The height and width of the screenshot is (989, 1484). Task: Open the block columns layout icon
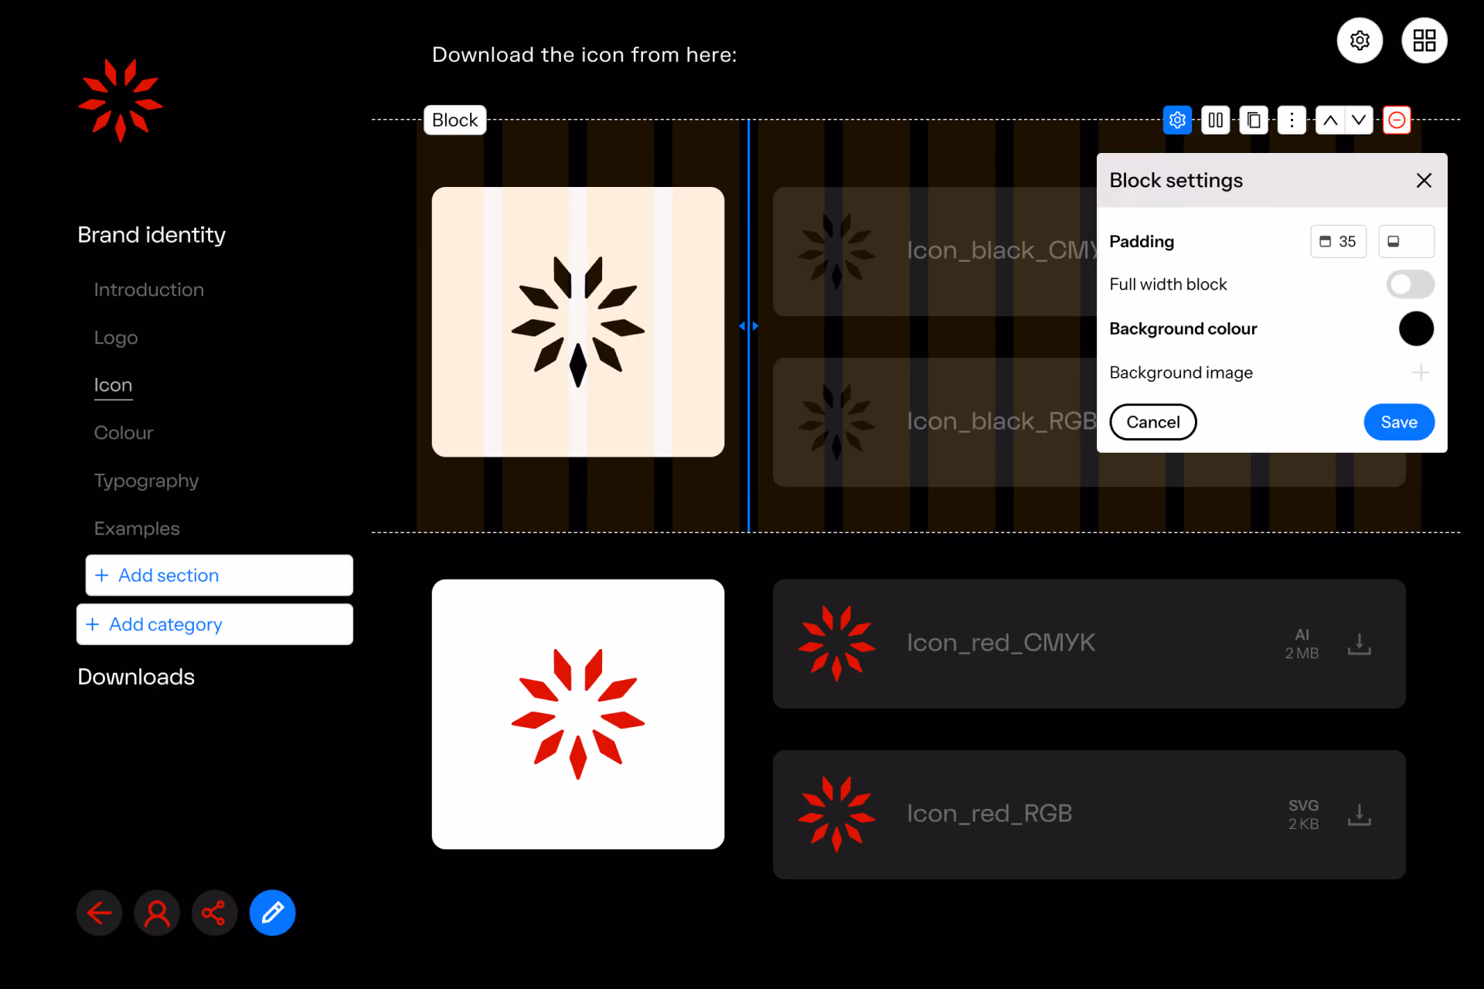[x=1215, y=120]
